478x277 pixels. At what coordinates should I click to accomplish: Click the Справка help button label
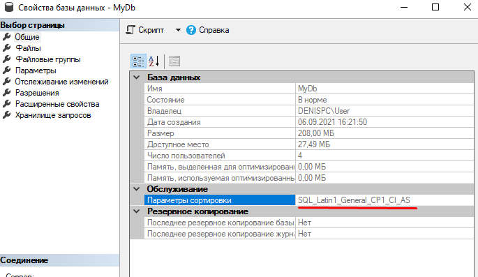(x=214, y=30)
